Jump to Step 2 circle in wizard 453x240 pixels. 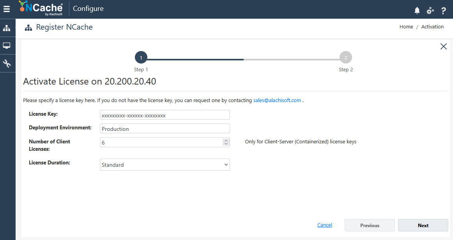pos(346,58)
